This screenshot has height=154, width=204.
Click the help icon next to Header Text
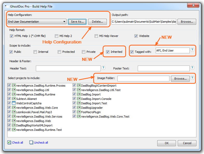[103, 68]
